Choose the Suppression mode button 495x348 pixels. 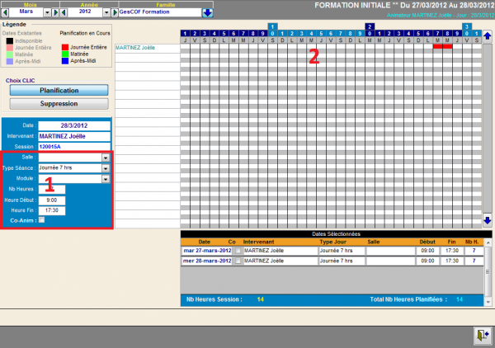(59, 104)
